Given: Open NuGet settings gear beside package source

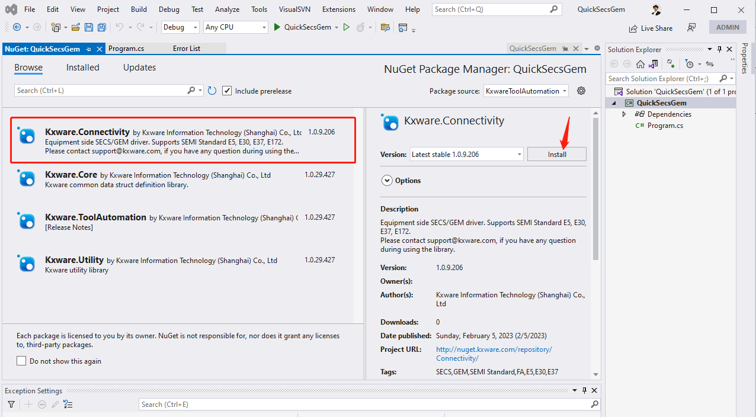Looking at the screenshot, I should (x=581, y=91).
